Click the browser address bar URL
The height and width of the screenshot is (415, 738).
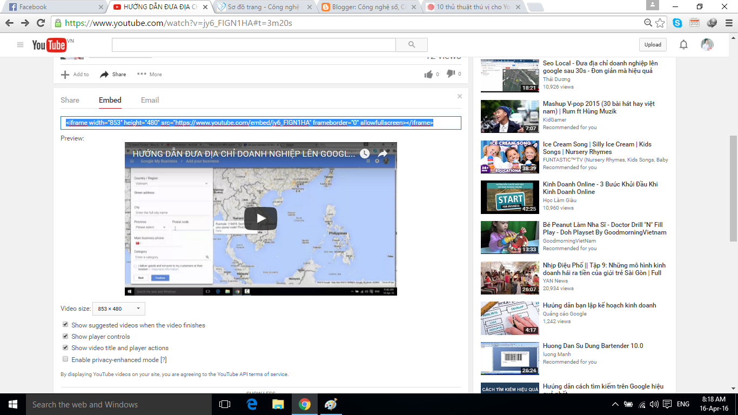178,23
